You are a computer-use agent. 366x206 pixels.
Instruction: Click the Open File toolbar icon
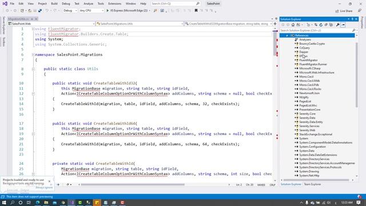pyautogui.click(x=30, y=10)
